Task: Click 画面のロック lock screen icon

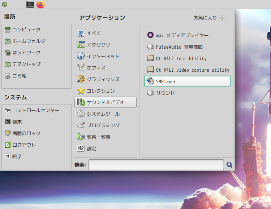Action: click(8, 133)
